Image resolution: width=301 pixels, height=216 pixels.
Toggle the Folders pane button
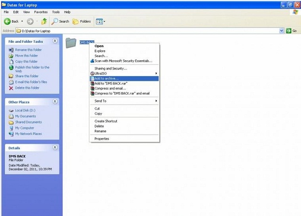click(82, 21)
